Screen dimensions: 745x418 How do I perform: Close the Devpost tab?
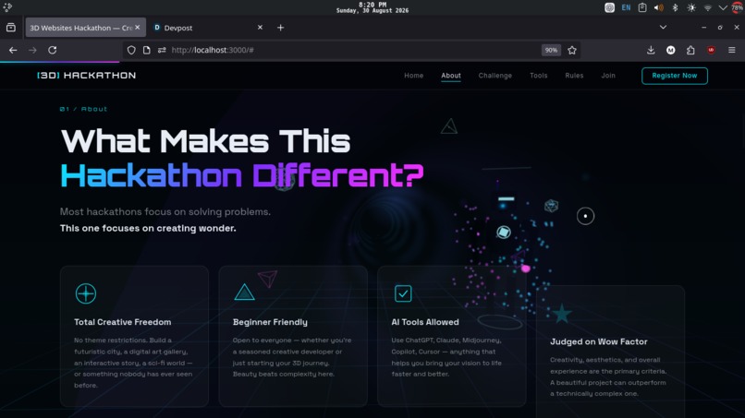click(260, 28)
